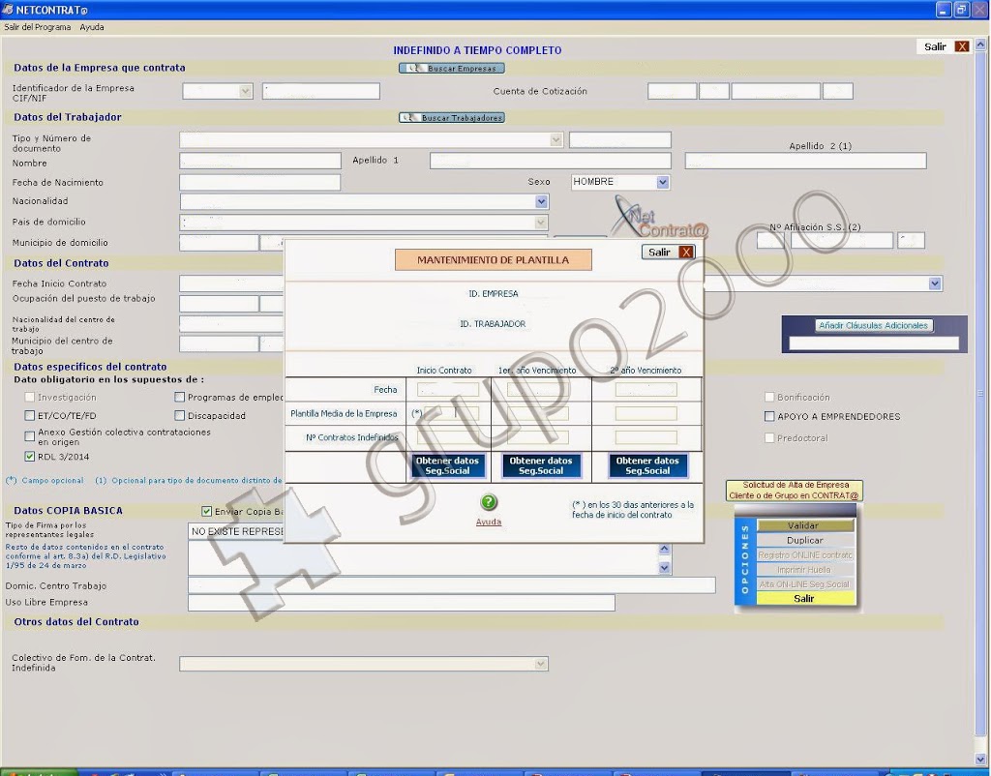Screen dimensions: 991x776
Task: Toggle the Predoctoral checkbox
Action: tap(769, 437)
